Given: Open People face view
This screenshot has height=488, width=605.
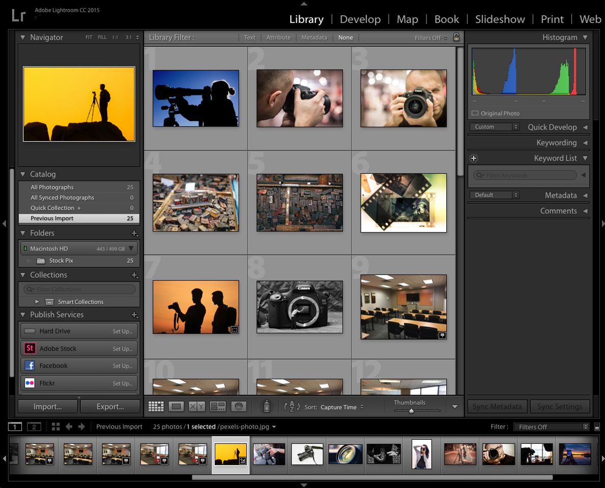Looking at the screenshot, I should pos(239,406).
